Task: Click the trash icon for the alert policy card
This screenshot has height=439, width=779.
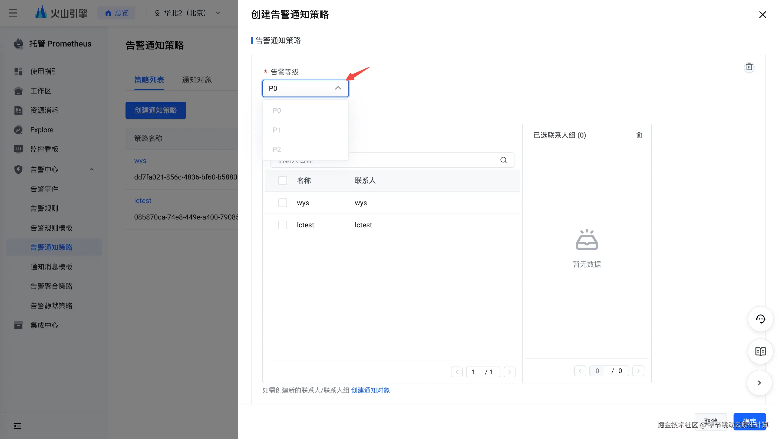Action: pos(749,67)
